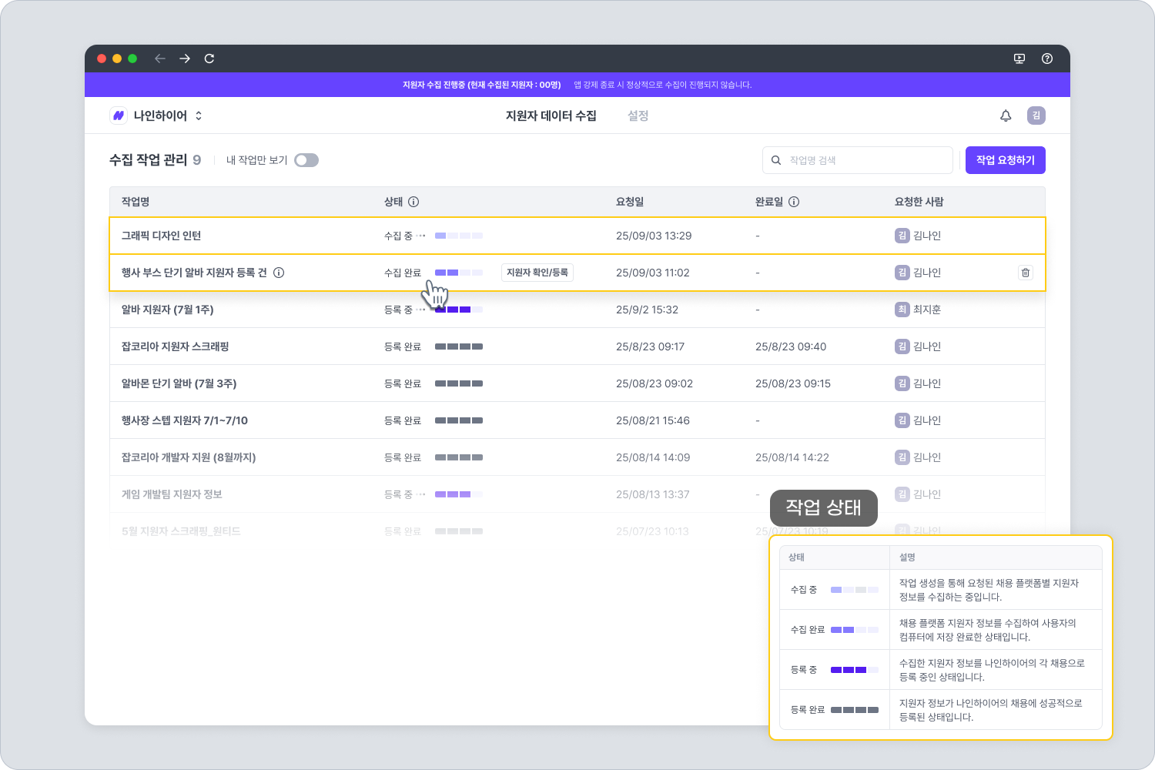The height and width of the screenshot is (770, 1155).
Task: Click the 나인하이어 logo icon
Action: [x=119, y=115]
